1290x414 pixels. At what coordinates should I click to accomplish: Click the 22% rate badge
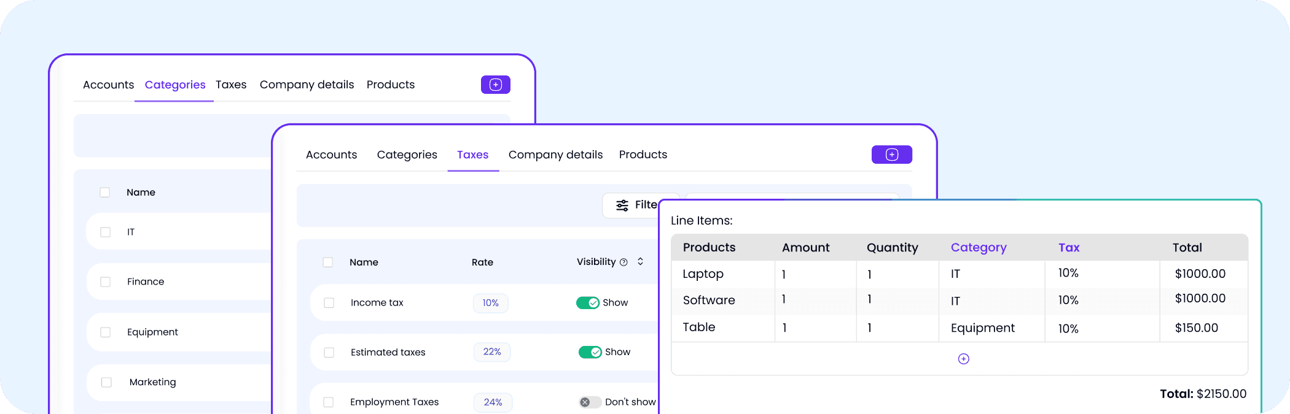[x=492, y=352]
